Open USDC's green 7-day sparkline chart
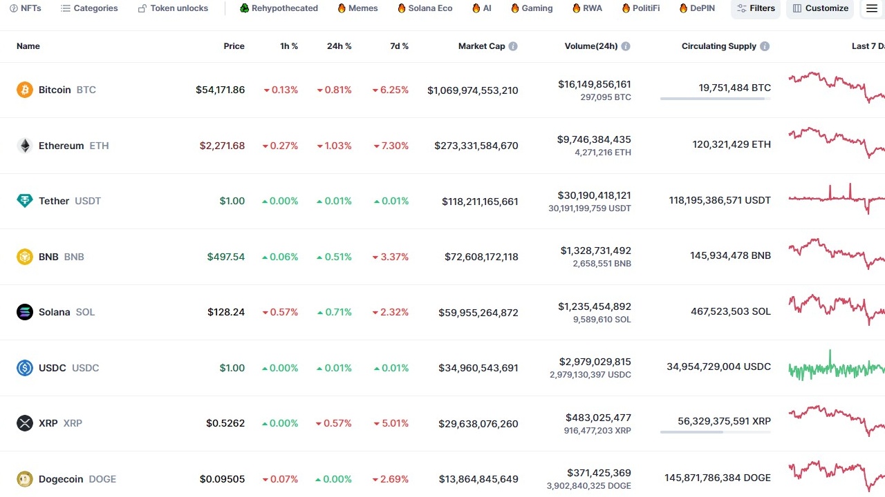885x497 pixels. [837, 366]
